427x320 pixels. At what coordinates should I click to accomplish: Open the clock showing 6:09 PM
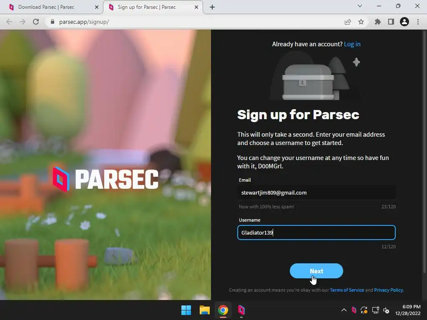click(408, 310)
